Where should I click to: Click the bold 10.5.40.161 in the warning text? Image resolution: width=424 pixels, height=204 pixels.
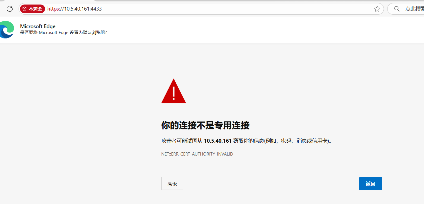coord(218,141)
